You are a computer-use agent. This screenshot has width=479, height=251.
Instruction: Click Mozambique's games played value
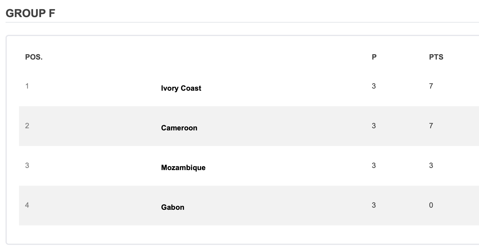point(374,166)
